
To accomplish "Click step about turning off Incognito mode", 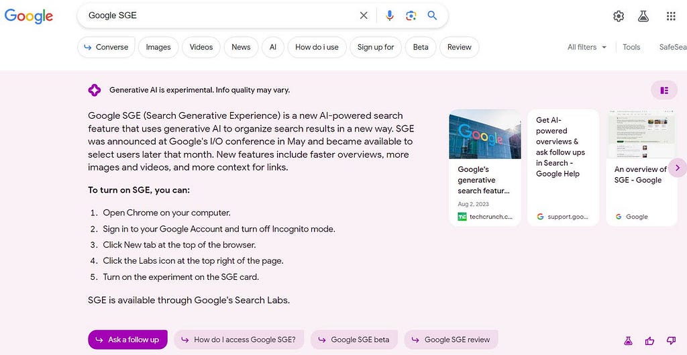I will coord(219,230).
